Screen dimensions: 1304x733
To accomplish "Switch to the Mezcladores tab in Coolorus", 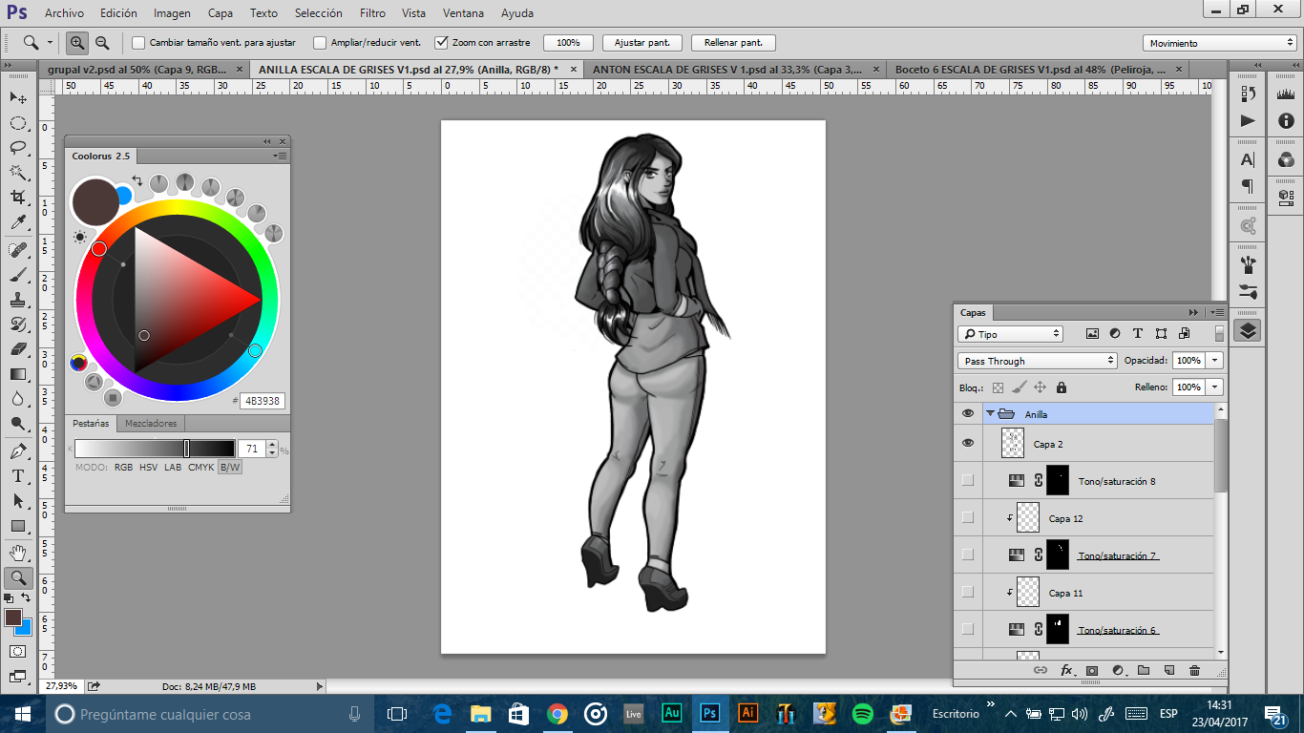I will (151, 423).
